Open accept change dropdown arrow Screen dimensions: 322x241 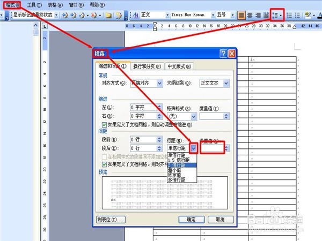point(87,16)
